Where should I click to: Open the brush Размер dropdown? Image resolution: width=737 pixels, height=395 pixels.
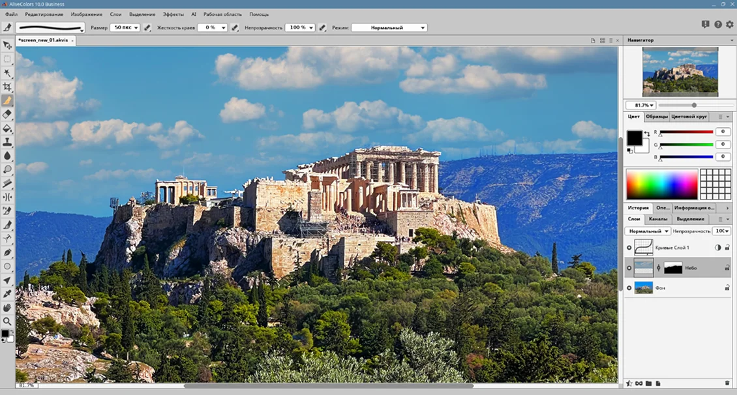[x=125, y=28]
